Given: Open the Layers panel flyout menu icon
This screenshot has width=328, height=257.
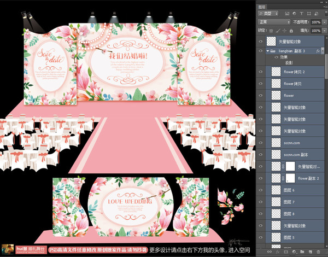Looking at the screenshot, I should pyautogui.click(x=325, y=7).
